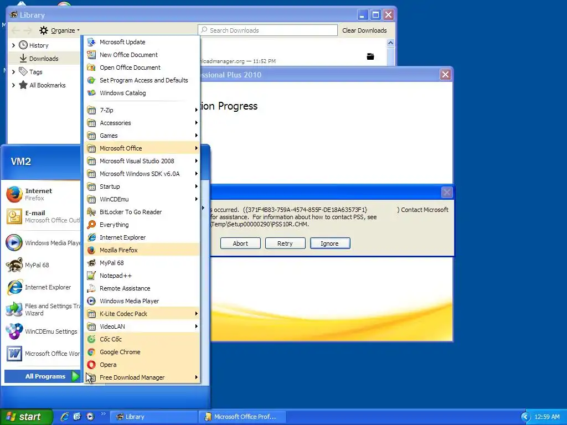The width and height of the screenshot is (567, 425).
Task: Launch Windows Catalog entry
Action: [142, 93]
